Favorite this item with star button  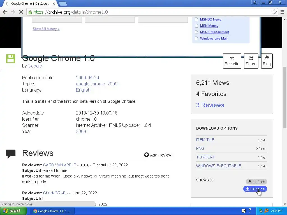pos(232,61)
